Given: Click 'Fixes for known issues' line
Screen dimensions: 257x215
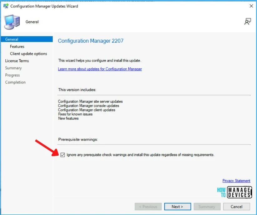Looking at the screenshot, I should pos(75,114).
